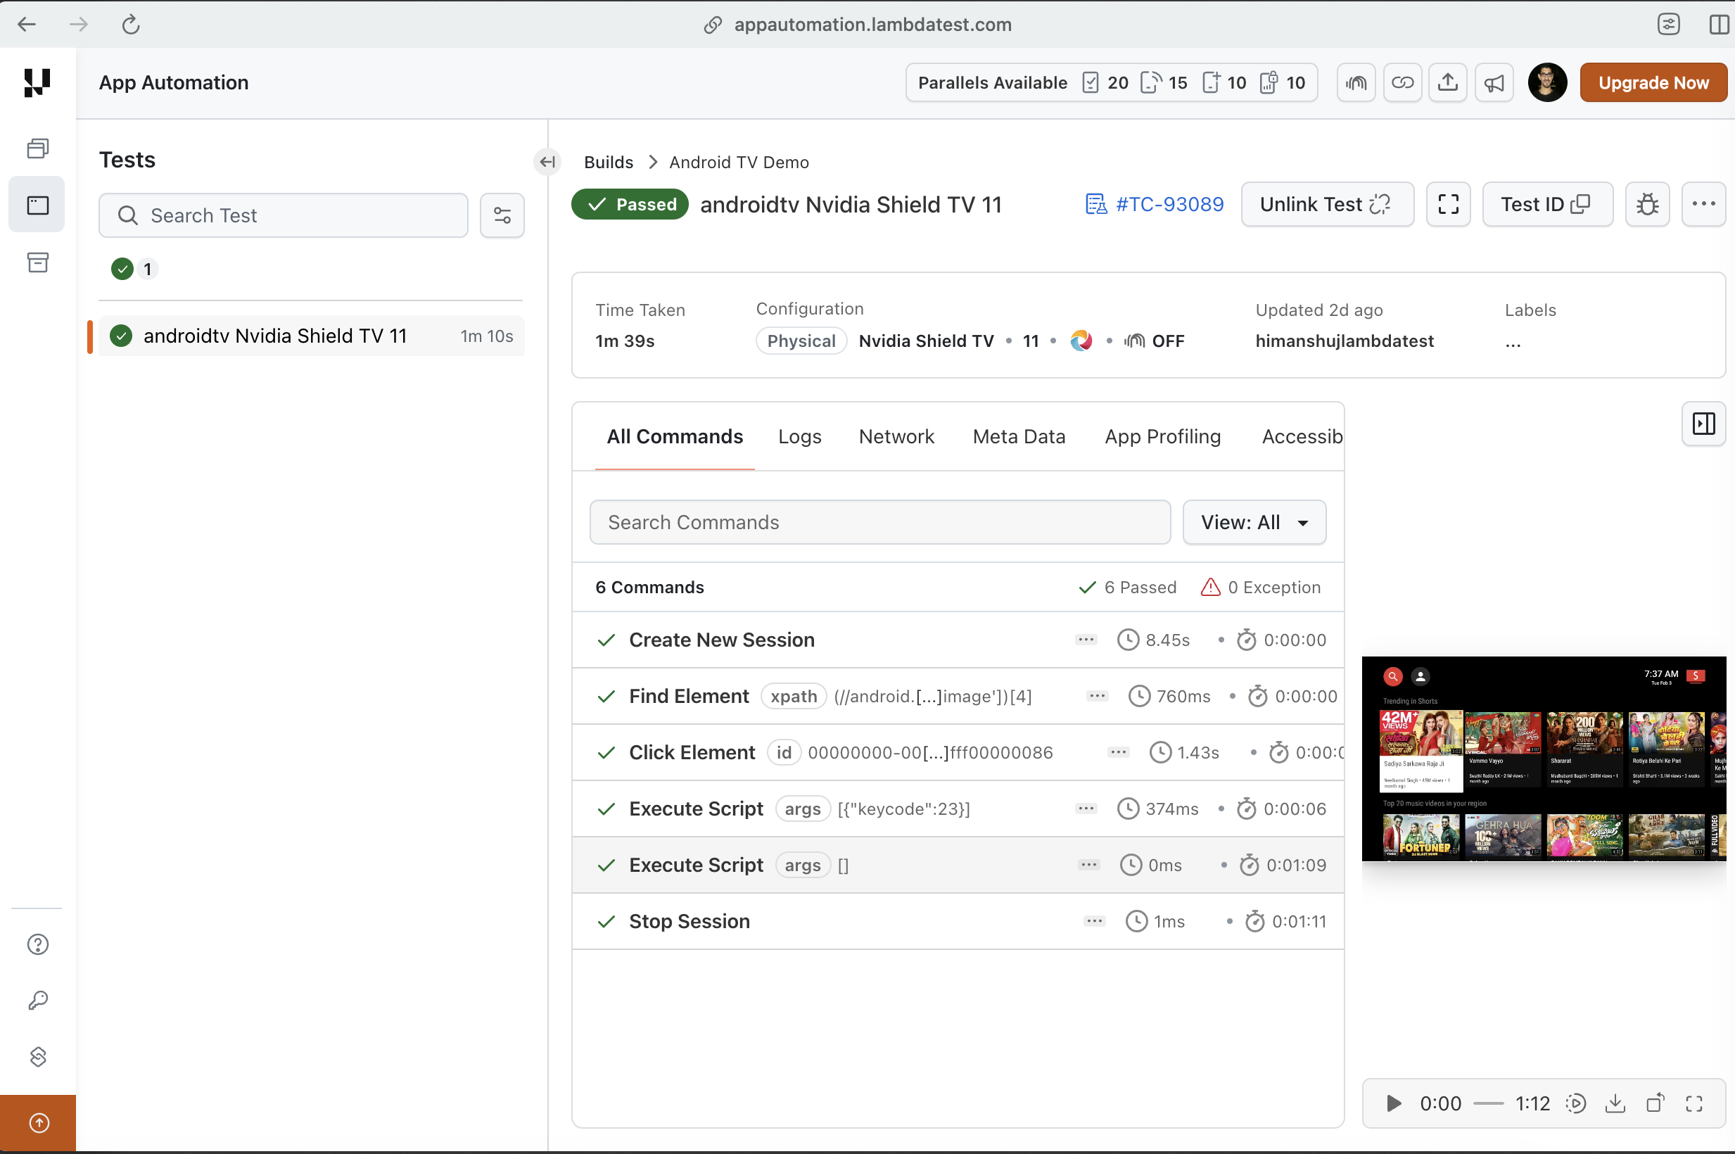Open the View: All dropdown
The height and width of the screenshot is (1154, 1735).
pyautogui.click(x=1254, y=523)
